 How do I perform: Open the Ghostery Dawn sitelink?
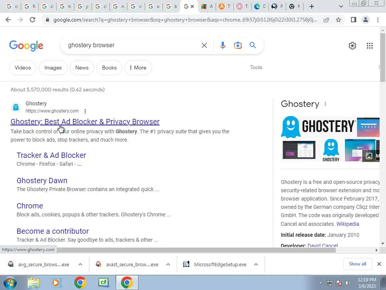pyautogui.click(x=42, y=180)
